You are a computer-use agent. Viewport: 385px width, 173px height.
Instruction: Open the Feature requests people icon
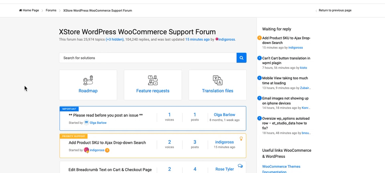point(153,80)
